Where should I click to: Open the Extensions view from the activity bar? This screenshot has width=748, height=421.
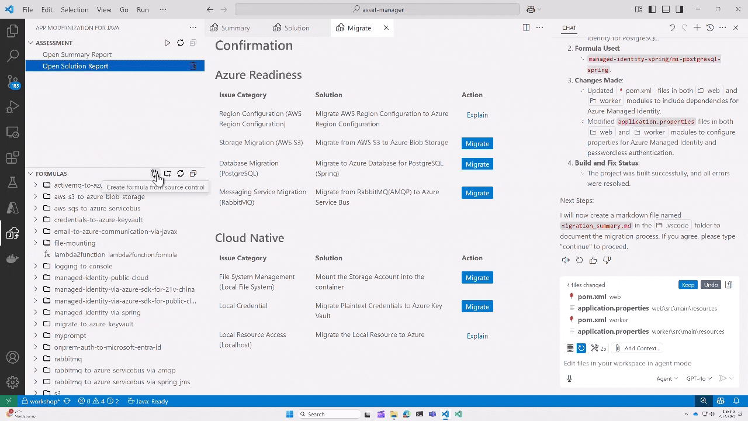pyautogui.click(x=13, y=158)
